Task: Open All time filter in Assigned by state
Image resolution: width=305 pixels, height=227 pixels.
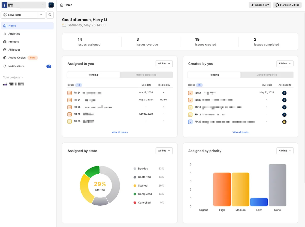Action: coord(164,151)
